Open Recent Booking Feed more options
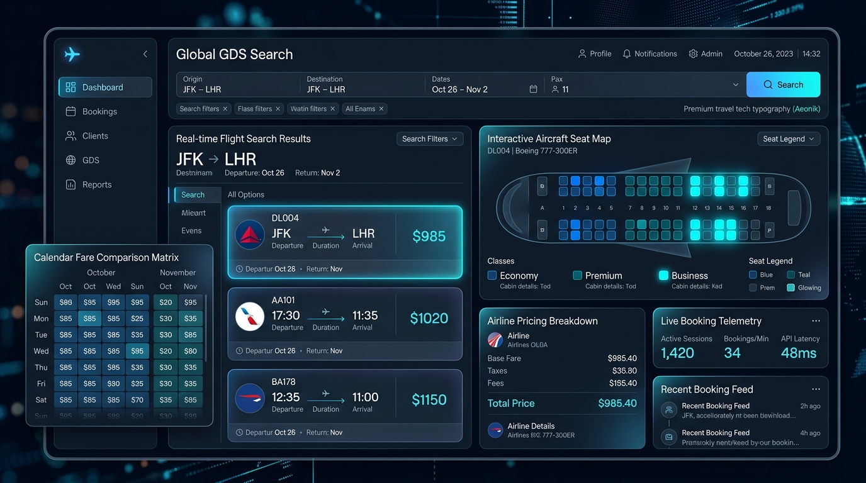Image resolution: width=866 pixels, height=483 pixels. [816, 389]
